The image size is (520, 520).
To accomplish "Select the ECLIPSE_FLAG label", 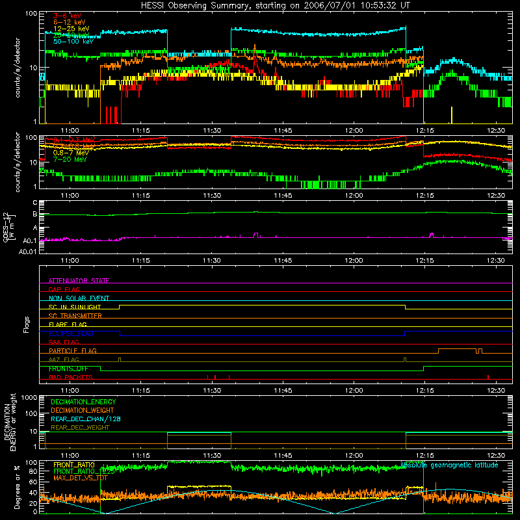I will point(71,333).
